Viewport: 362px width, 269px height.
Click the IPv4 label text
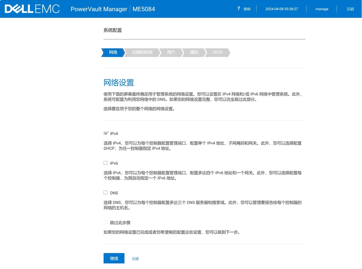point(114,134)
